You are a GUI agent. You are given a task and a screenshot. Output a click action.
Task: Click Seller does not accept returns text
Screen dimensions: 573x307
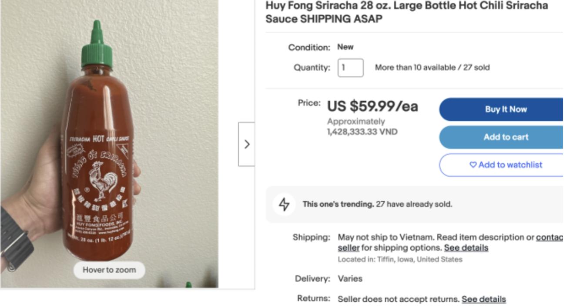tap(398, 299)
